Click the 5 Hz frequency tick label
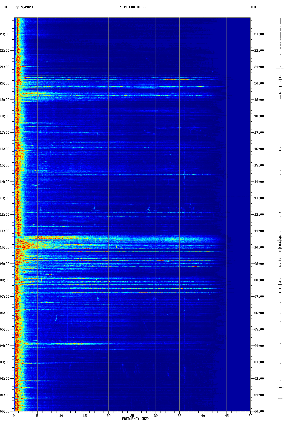292x433 pixels. click(37, 416)
